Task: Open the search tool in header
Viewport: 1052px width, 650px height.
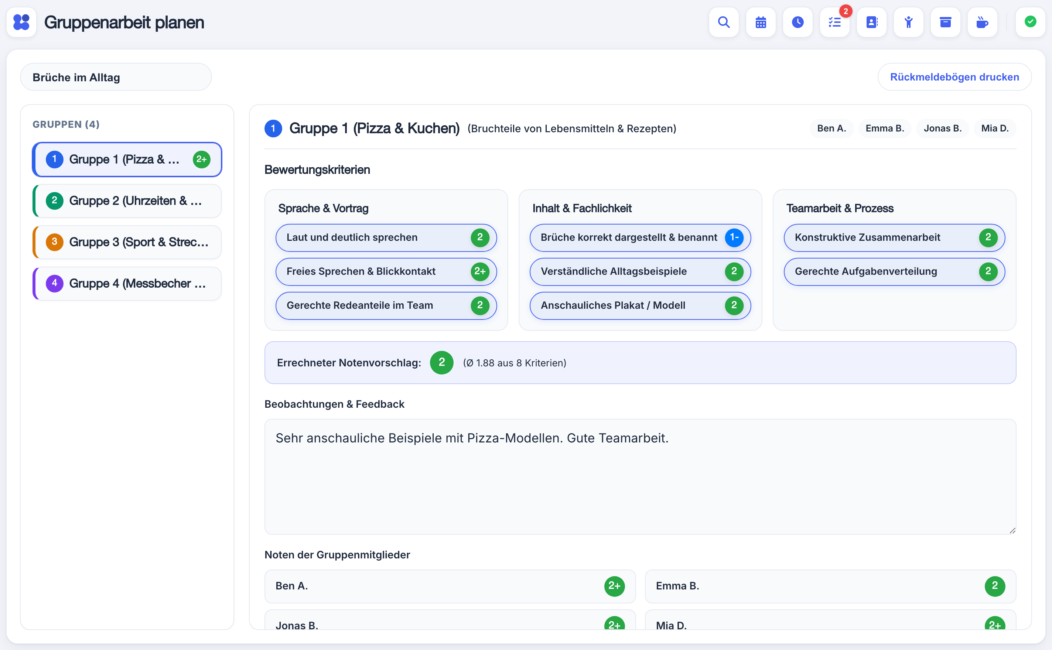Action: point(724,22)
